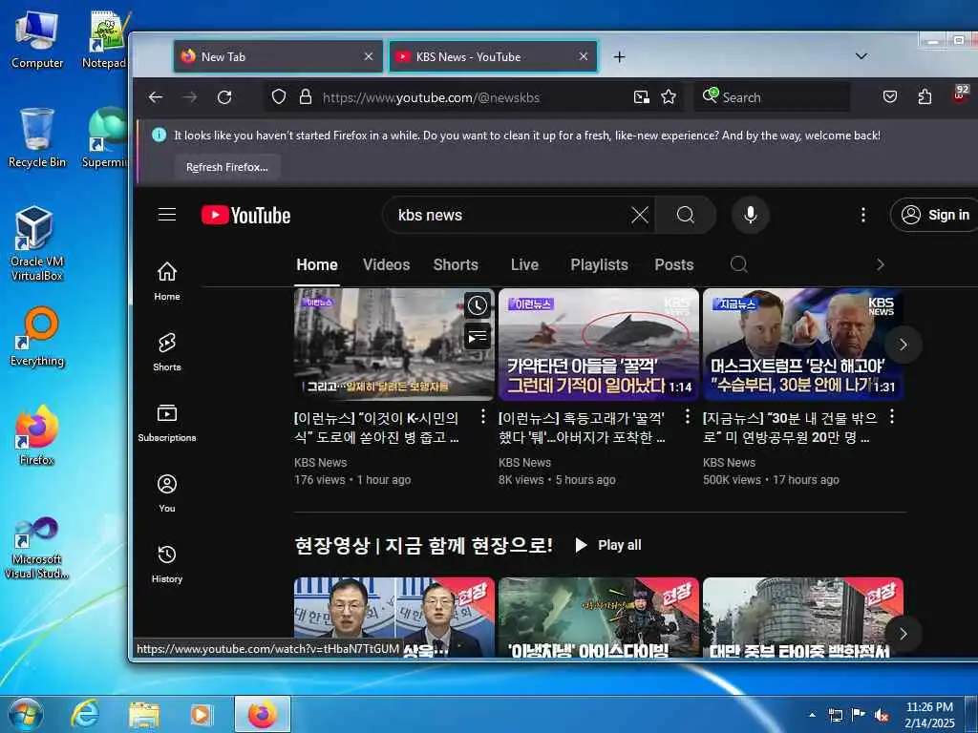
Task: Open action menu for the 연방공무원 video
Action: pyautogui.click(x=892, y=416)
